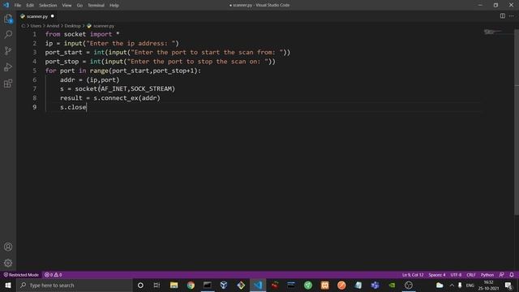519x292 pixels.
Task: Click the unsaved dot on scanner.py tab
Action: [52, 16]
